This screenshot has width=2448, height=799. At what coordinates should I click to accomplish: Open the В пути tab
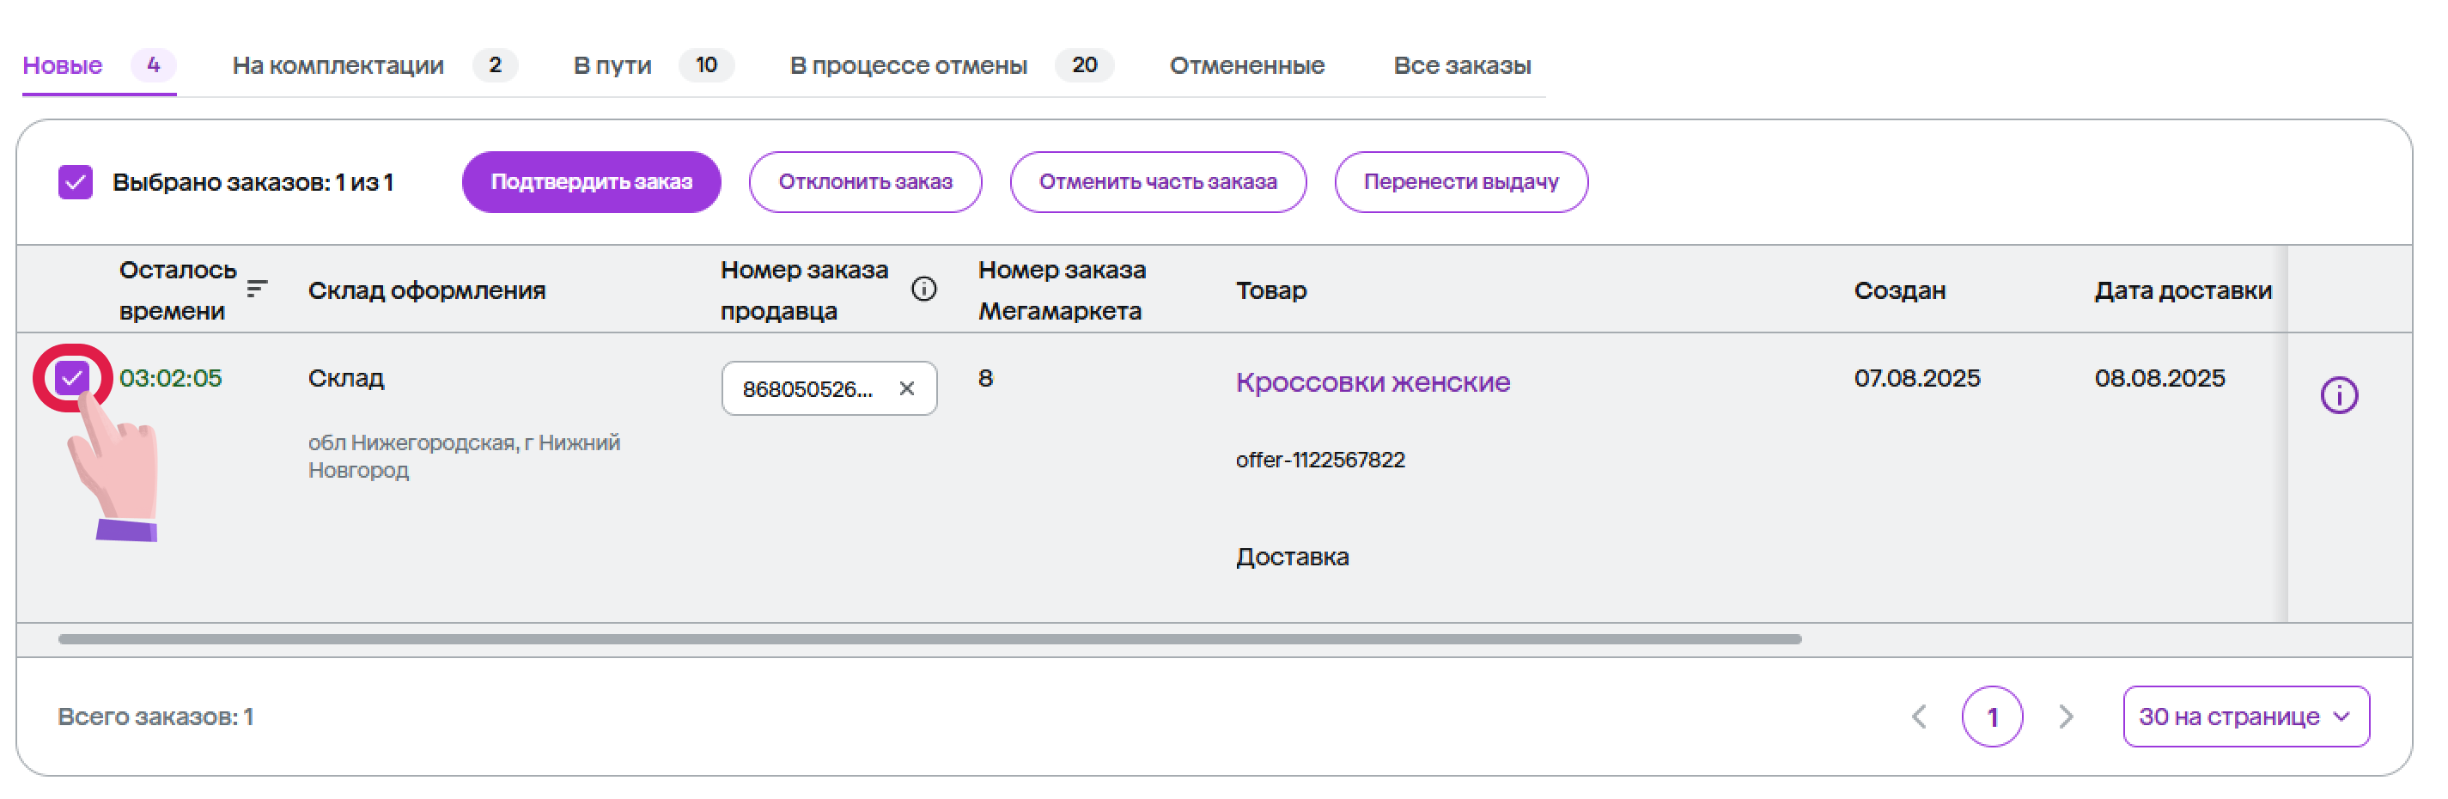point(612,65)
